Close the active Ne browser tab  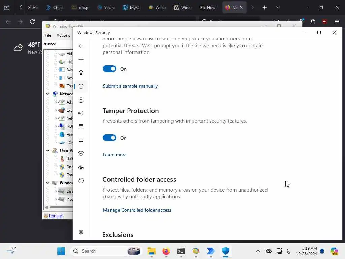(241, 7)
